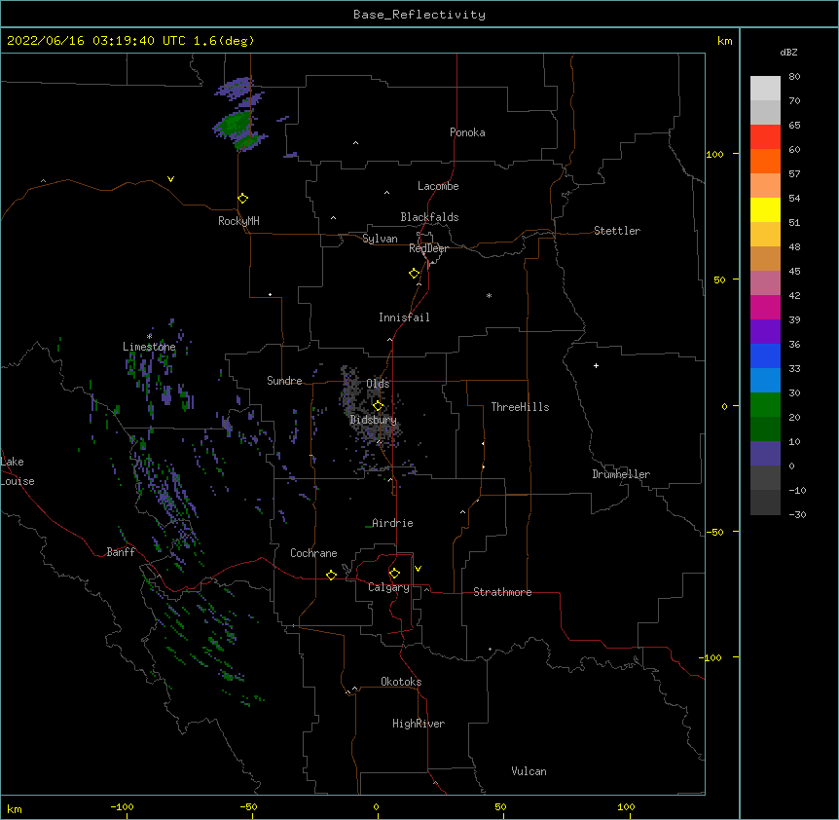Select the light gray 80-70 dBZ legend band

click(x=765, y=88)
